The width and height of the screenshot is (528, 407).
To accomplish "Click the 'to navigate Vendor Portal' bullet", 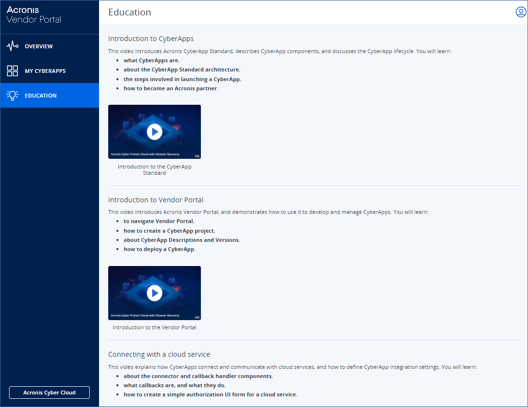I will point(158,221).
